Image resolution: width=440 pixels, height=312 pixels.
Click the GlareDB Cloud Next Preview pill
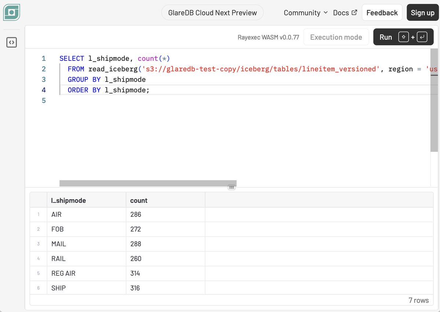[212, 12]
